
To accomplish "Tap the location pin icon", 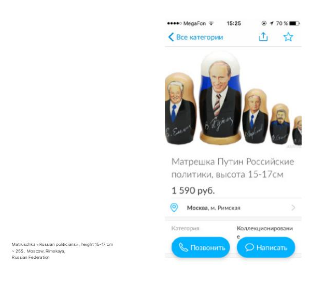I will [174, 208].
